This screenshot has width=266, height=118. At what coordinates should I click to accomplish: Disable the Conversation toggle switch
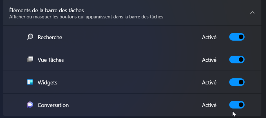tap(237, 105)
